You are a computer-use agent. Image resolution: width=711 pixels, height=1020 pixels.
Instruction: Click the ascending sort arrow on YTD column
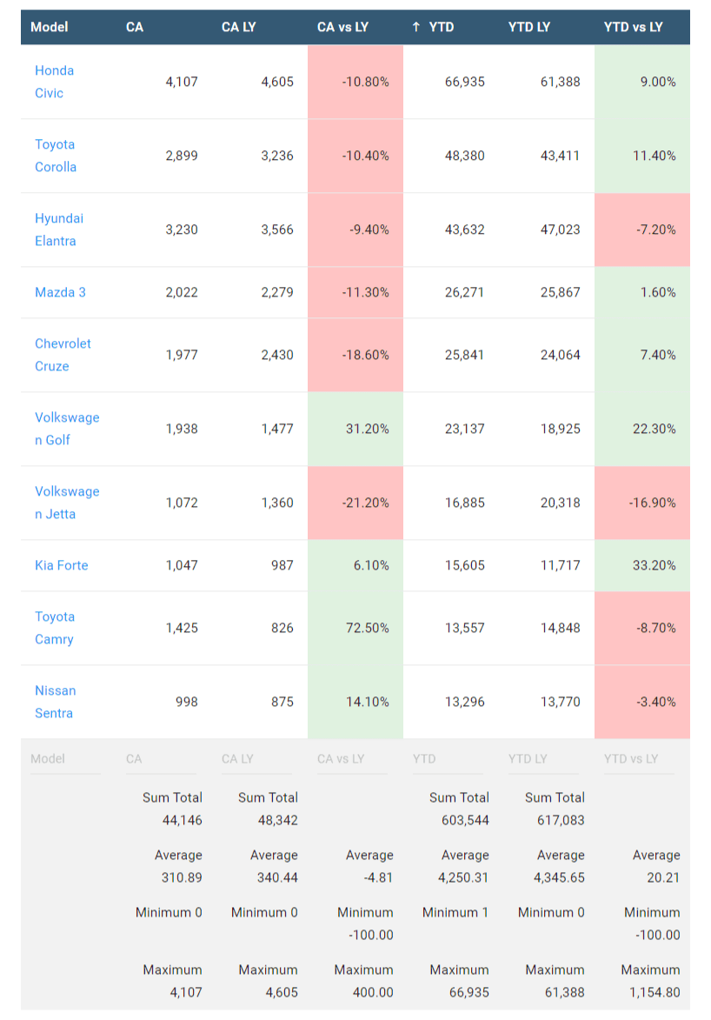(x=415, y=27)
